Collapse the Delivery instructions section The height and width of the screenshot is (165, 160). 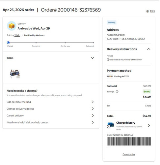pos(149,49)
